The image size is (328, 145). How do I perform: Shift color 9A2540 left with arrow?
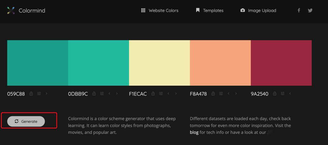pyautogui.click(x=290, y=94)
